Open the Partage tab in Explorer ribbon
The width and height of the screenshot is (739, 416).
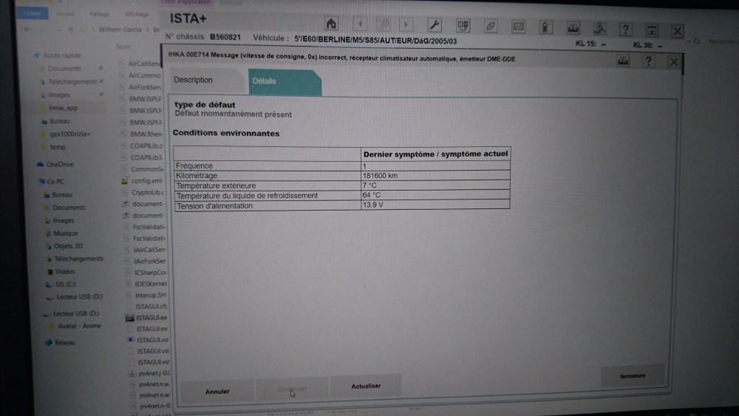pyautogui.click(x=99, y=14)
